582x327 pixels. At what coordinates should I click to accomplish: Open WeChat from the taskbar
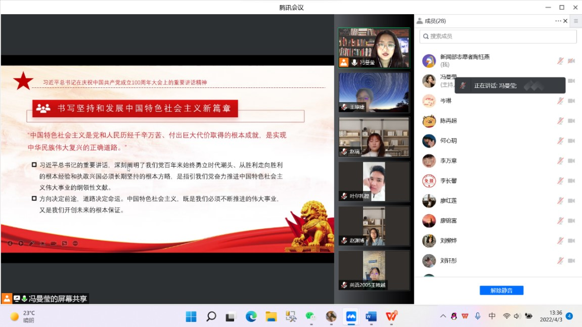tap(310, 316)
